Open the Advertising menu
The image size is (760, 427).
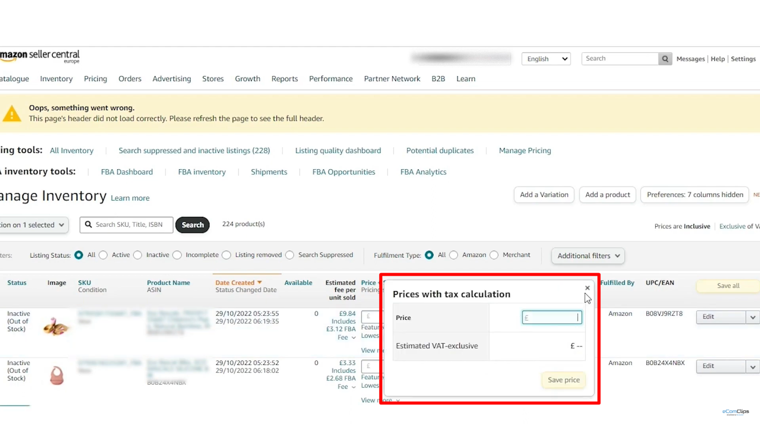[172, 79]
